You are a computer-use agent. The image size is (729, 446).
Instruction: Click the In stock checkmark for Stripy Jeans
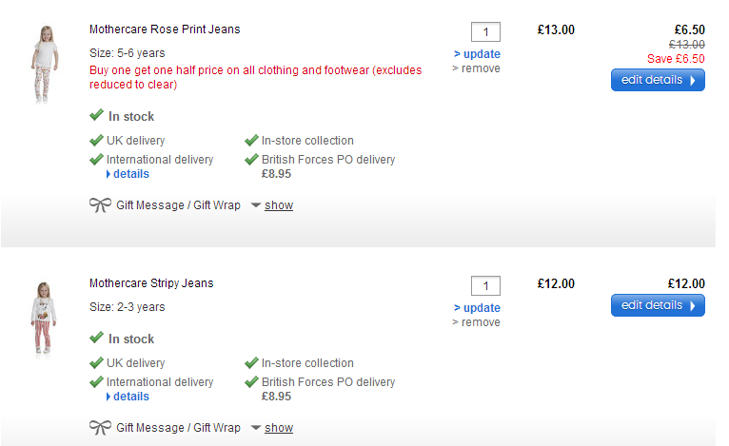click(x=96, y=339)
